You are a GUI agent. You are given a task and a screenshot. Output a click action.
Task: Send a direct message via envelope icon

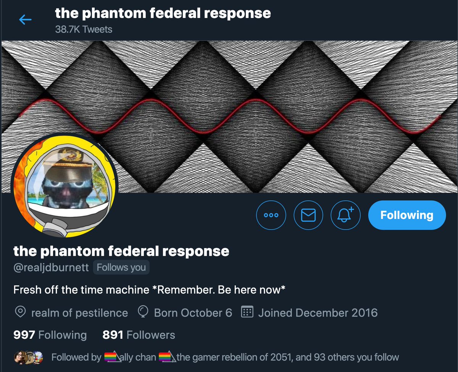point(308,215)
